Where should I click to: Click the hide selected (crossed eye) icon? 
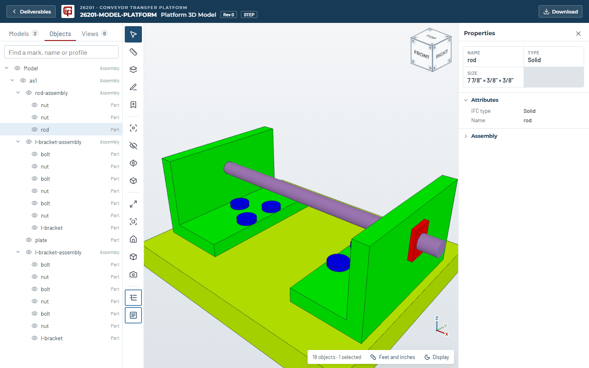tap(133, 146)
